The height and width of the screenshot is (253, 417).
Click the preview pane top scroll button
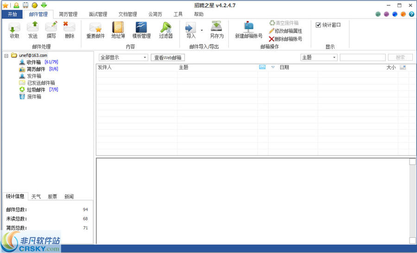pos(412,161)
